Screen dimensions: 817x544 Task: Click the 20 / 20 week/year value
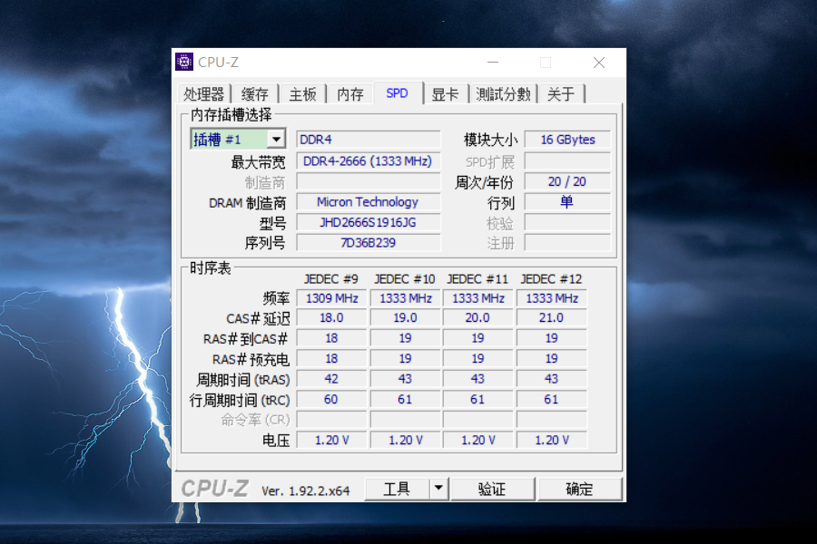point(567,181)
